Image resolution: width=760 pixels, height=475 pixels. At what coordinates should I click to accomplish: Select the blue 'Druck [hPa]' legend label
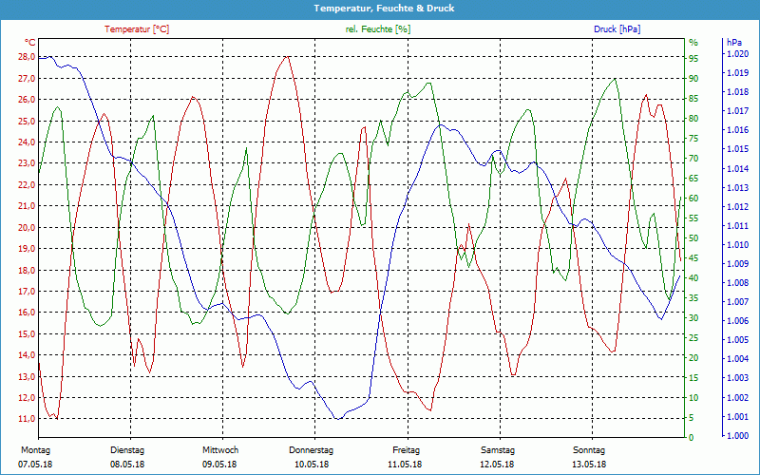(617, 29)
